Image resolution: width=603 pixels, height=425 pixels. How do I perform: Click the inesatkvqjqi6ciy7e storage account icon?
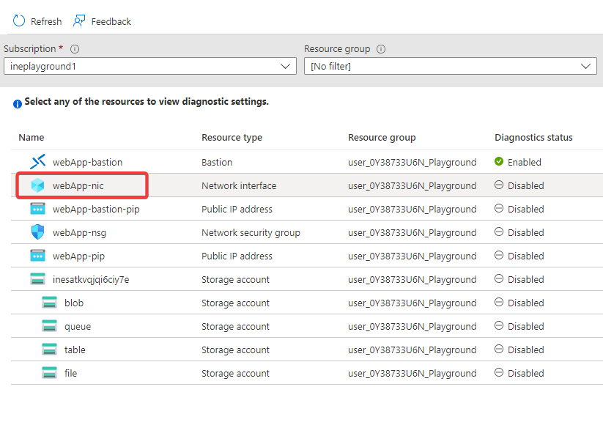click(x=37, y=279)
